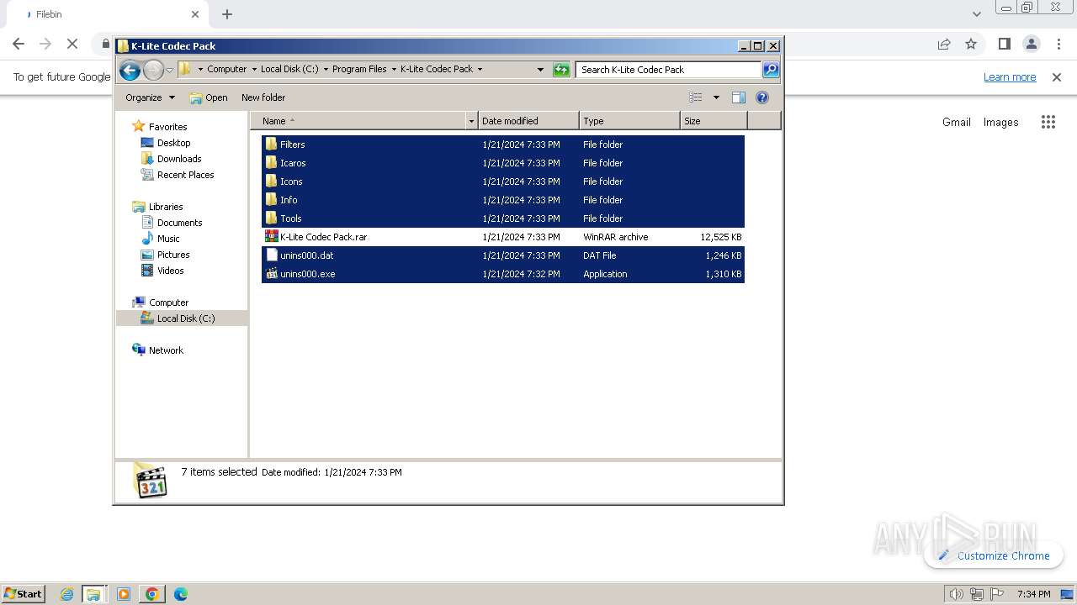Open Images link in Chrome

(1000, 123)
